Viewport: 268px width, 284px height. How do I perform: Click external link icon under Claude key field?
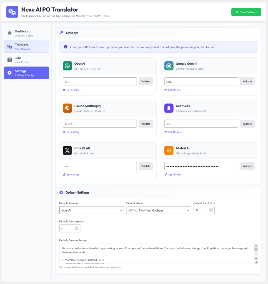coord(64,132)
